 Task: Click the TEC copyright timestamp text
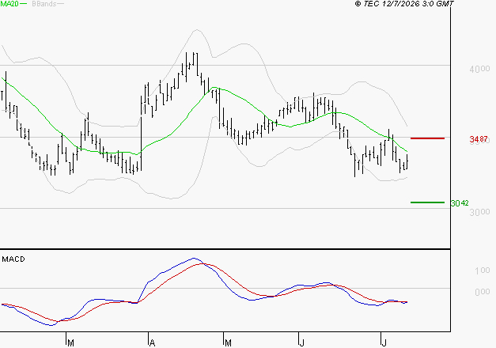coord(404,4)
